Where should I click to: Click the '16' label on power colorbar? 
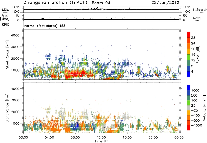coord(193,55)
